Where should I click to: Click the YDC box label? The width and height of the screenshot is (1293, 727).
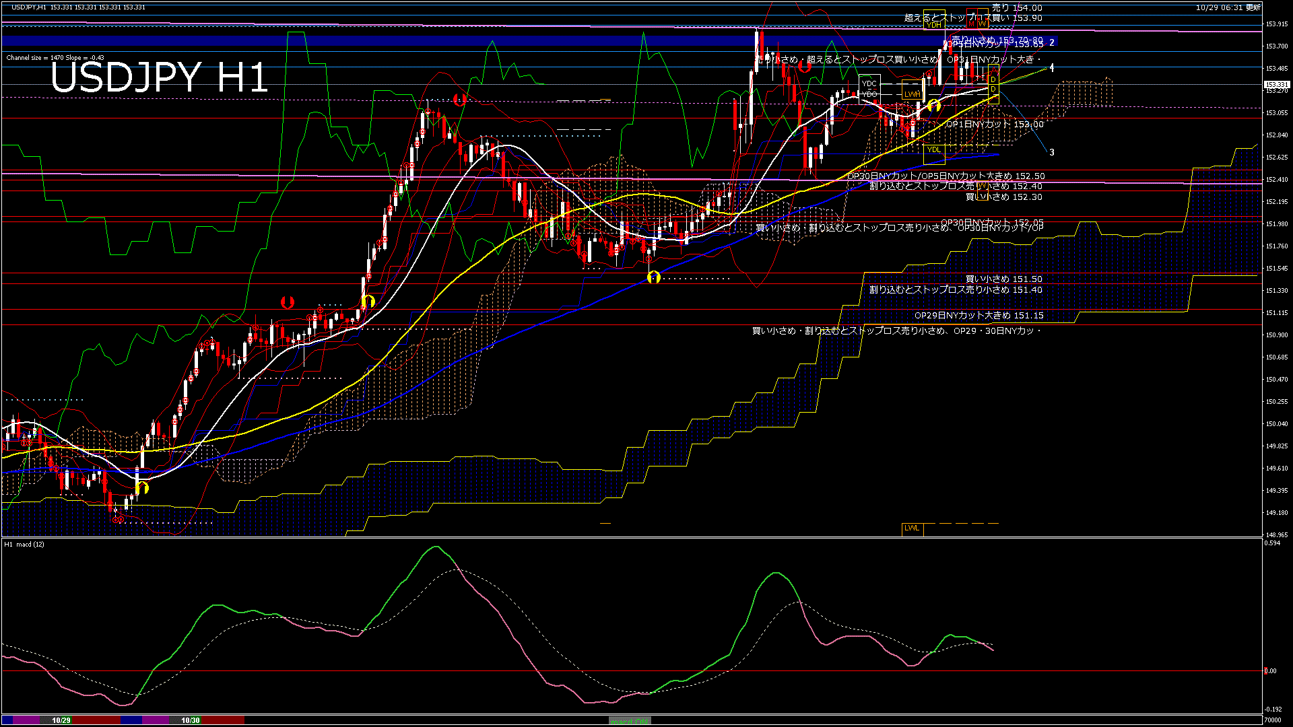(x=869, y=84)
